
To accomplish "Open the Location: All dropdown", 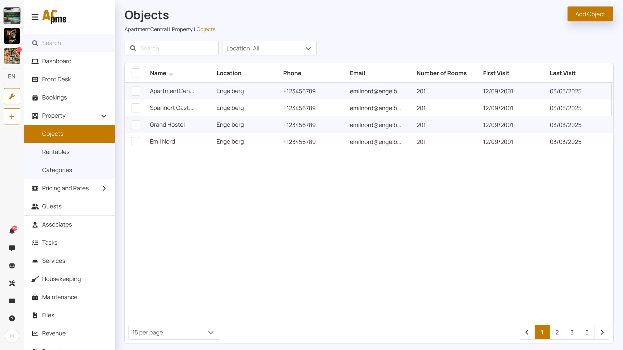I will (x=269, y=48).
